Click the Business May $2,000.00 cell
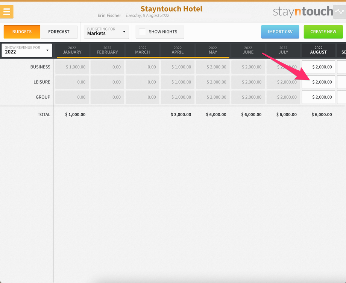Image resolution: width=346 pixels, height=283 pixels. [213, 67]
